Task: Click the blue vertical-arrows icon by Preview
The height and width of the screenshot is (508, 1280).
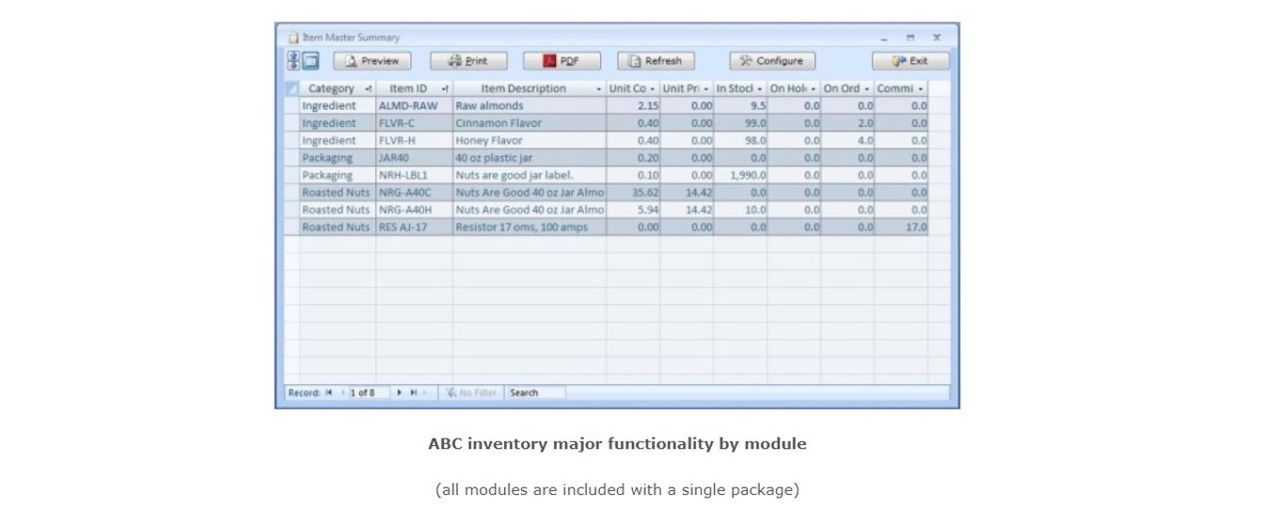Action: point(292,61)
